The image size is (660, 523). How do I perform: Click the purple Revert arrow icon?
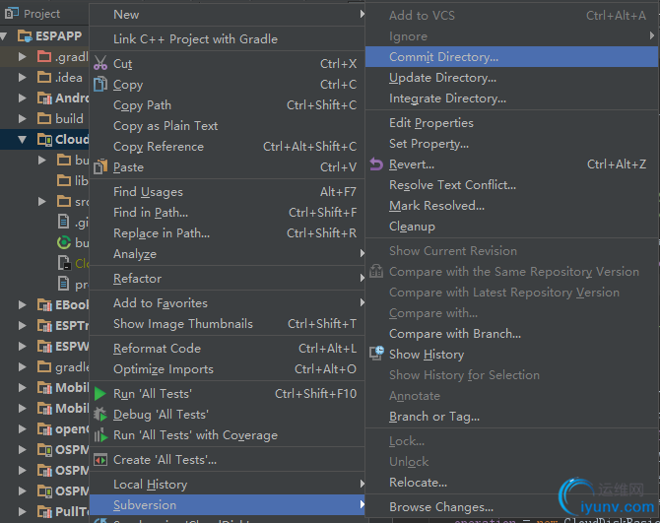[x=375, y=164]
